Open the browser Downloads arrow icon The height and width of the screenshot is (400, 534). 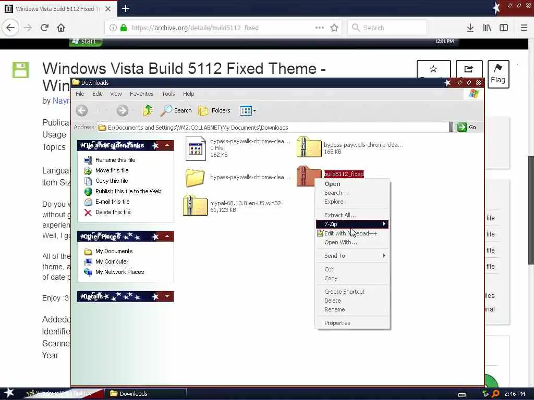click(470, 28)
